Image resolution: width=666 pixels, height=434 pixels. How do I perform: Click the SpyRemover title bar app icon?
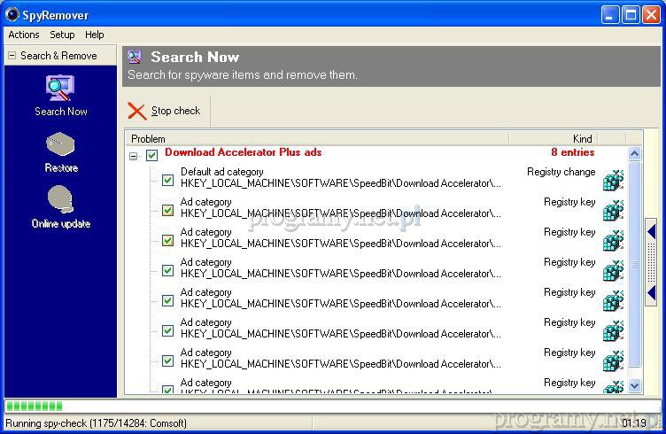click(x=12, y=15)
